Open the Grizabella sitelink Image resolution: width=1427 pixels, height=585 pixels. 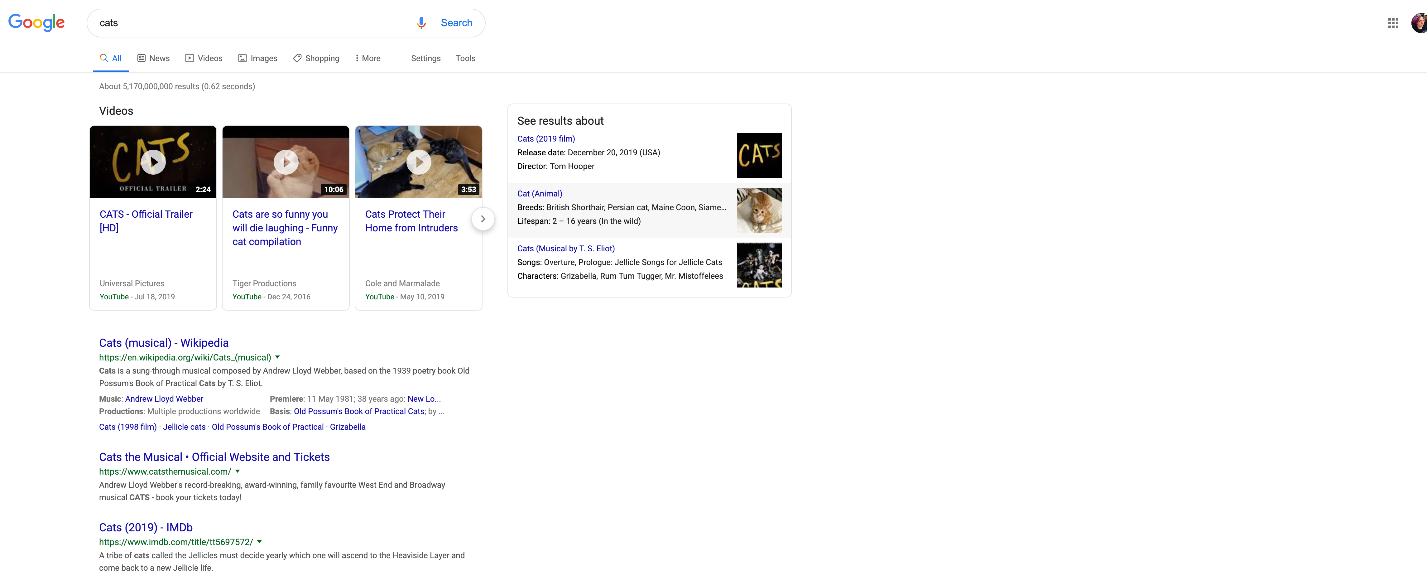click(x=348, y=427)
